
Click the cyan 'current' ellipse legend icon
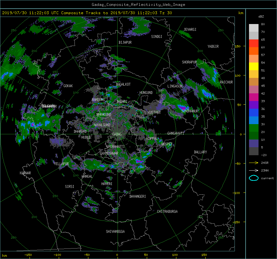[x=254, y=178]
